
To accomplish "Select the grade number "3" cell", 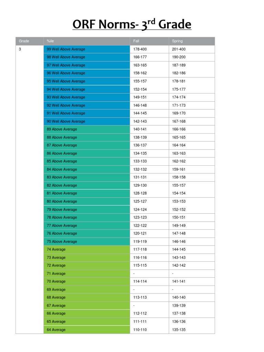I will pos(20,49).
